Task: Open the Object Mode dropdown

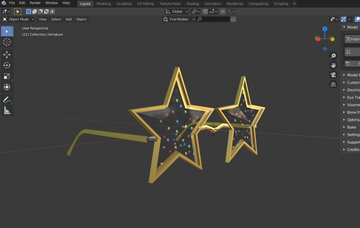Action: point(18,19)
